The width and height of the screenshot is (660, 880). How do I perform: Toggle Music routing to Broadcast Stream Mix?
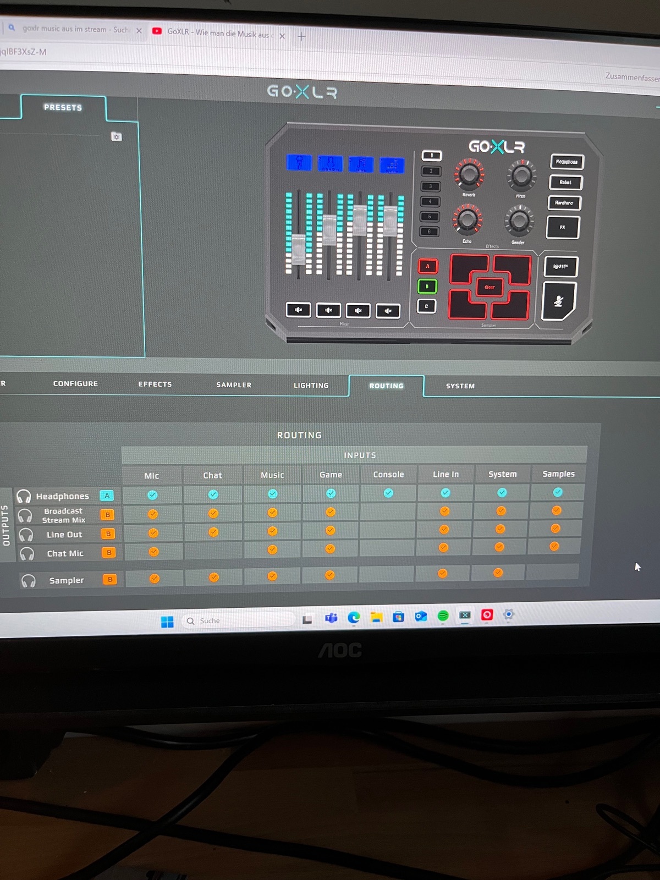coord(272,513)
